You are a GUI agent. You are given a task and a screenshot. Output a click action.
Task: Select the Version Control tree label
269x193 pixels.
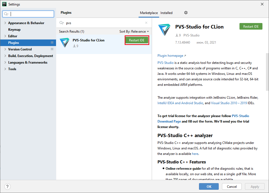[20, 49]
